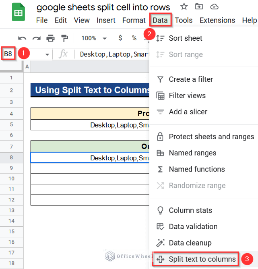Select row 5 header
The height and width of the screenshot is (269, 258).
point(11,124)
